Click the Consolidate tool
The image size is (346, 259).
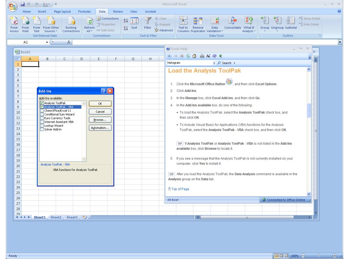tap(232, 23)
